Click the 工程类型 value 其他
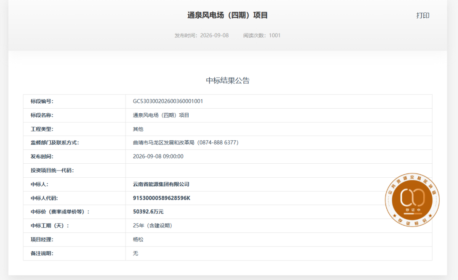Screen dimensions: 458x280 (x=138, y=129)
